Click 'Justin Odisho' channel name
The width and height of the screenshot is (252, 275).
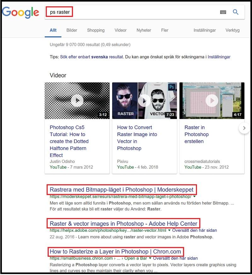pos(62,161)
